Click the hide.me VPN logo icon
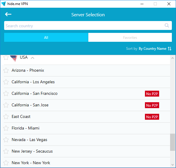The width and height of the screenshot is (176, 168). (x=4, y=4)
